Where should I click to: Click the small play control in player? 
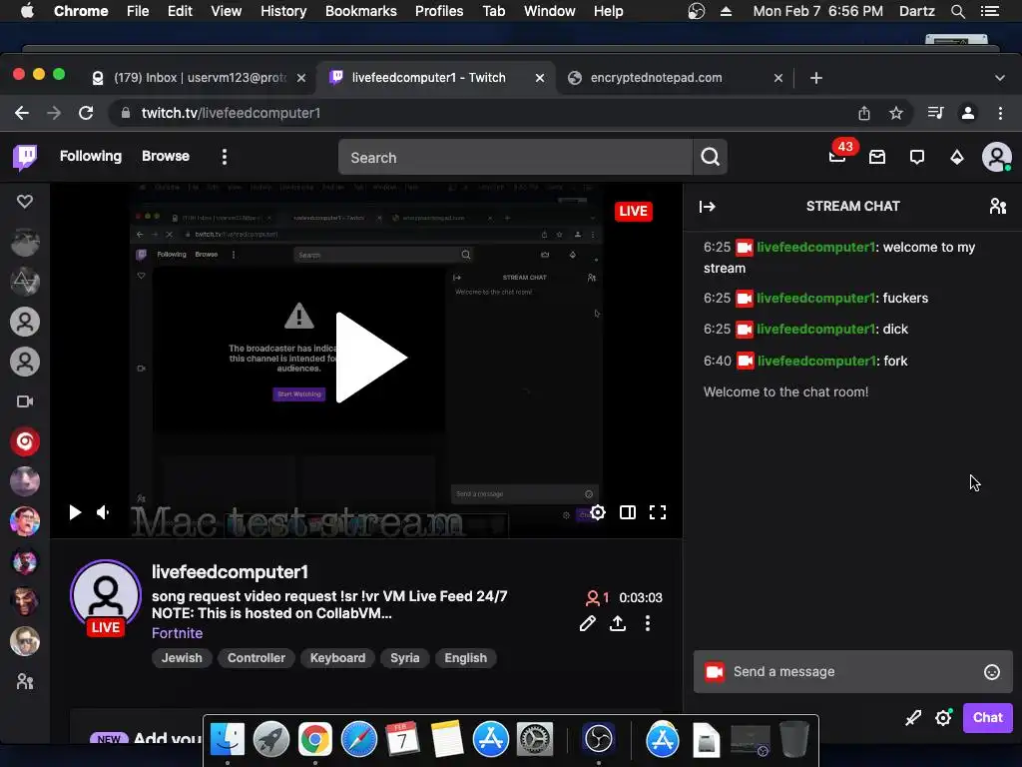75,512
